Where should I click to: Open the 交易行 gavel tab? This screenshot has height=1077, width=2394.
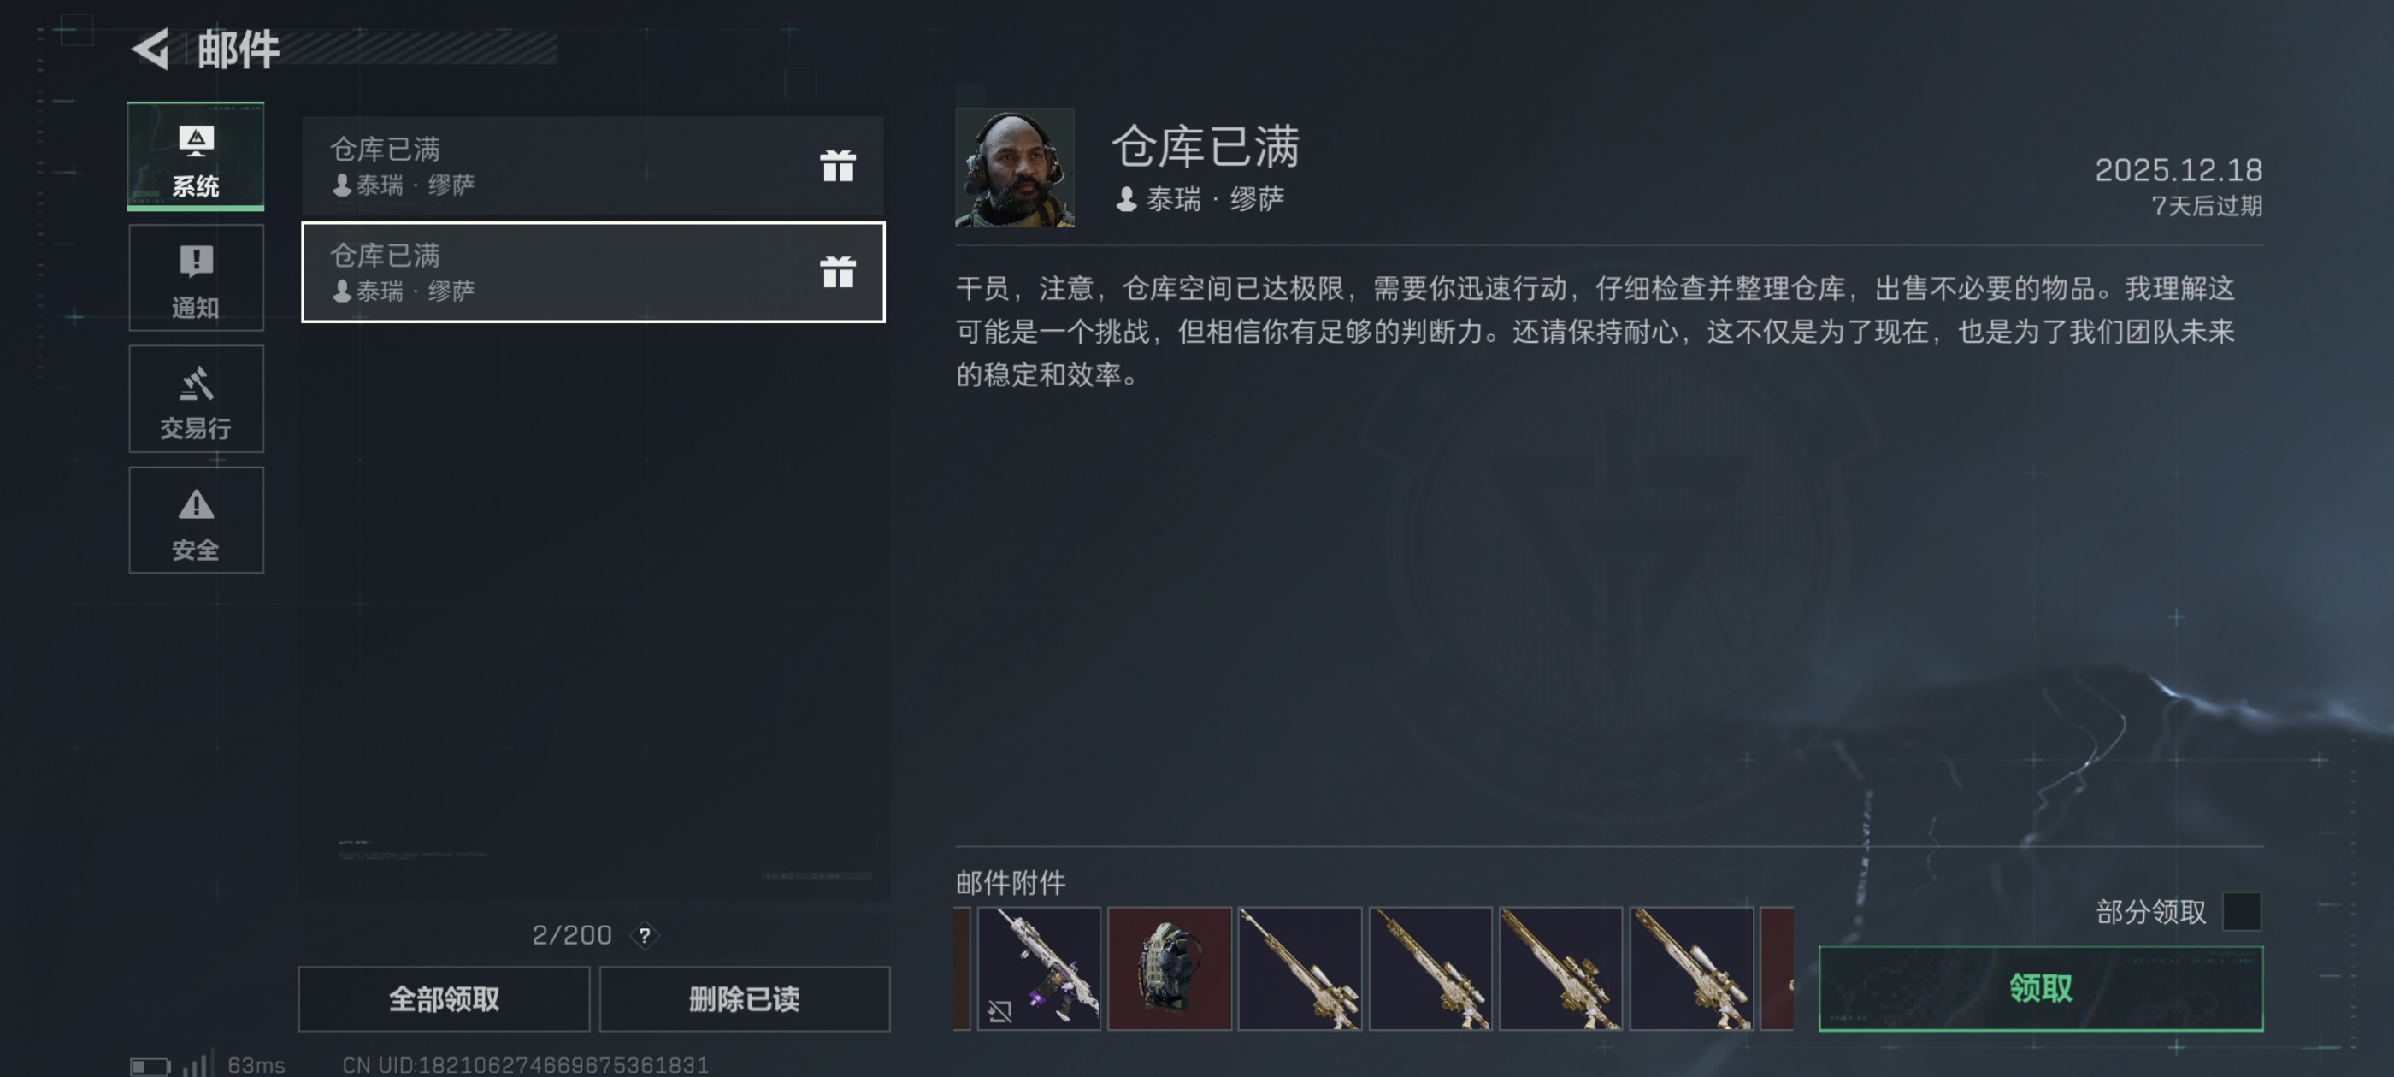(196, 398)
